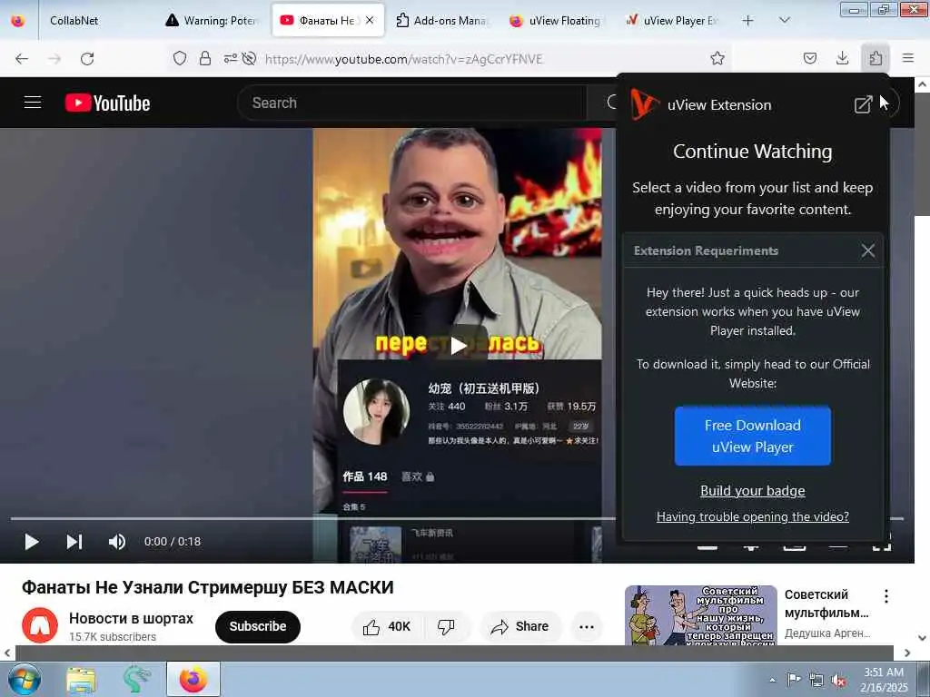The image size is (930, 697).
Task: Enter fullscreen video mode
Action: [x=882, y=543]
